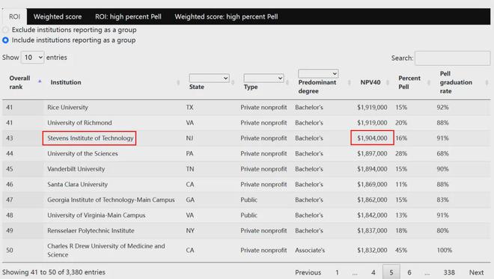Click the 68% Pell graduation rate cell

(442, 153)
